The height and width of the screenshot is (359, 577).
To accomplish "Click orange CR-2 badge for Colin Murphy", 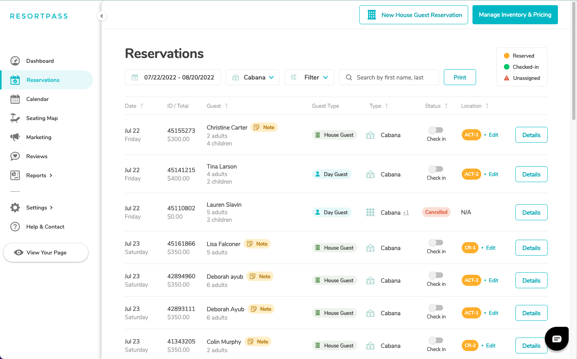I will (x=470, y=345).
